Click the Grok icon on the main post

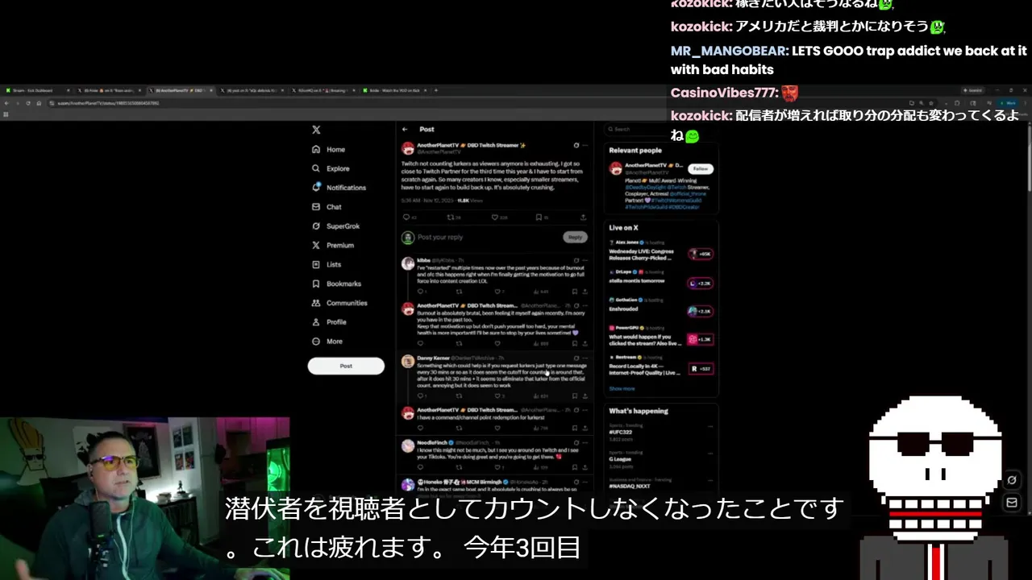click(x=576, y=146)
